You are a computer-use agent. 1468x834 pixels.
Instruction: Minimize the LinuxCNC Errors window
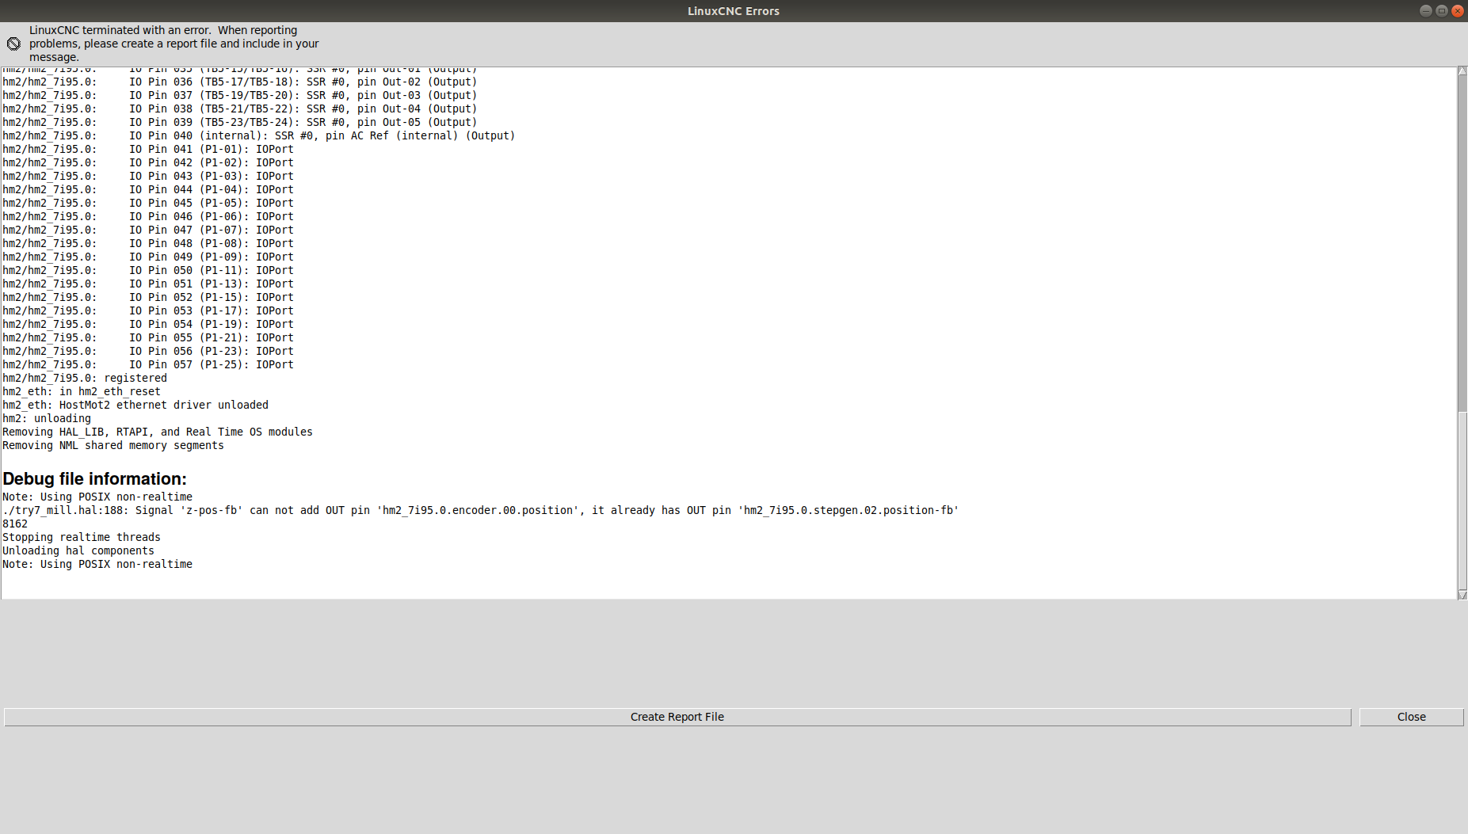[x=1425, y=10]
